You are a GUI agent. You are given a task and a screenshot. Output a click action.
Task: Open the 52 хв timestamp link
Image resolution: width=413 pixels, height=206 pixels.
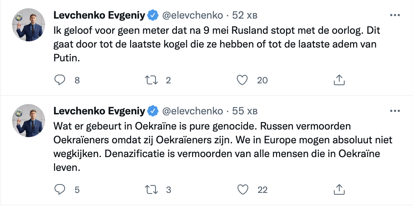pyautogui.click(x=245, y=16)
